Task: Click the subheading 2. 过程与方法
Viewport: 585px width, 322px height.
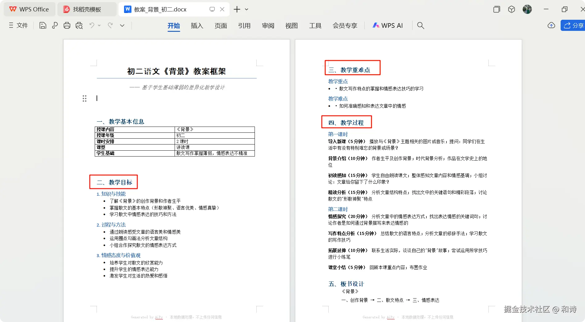Action: tap(111, 225)
